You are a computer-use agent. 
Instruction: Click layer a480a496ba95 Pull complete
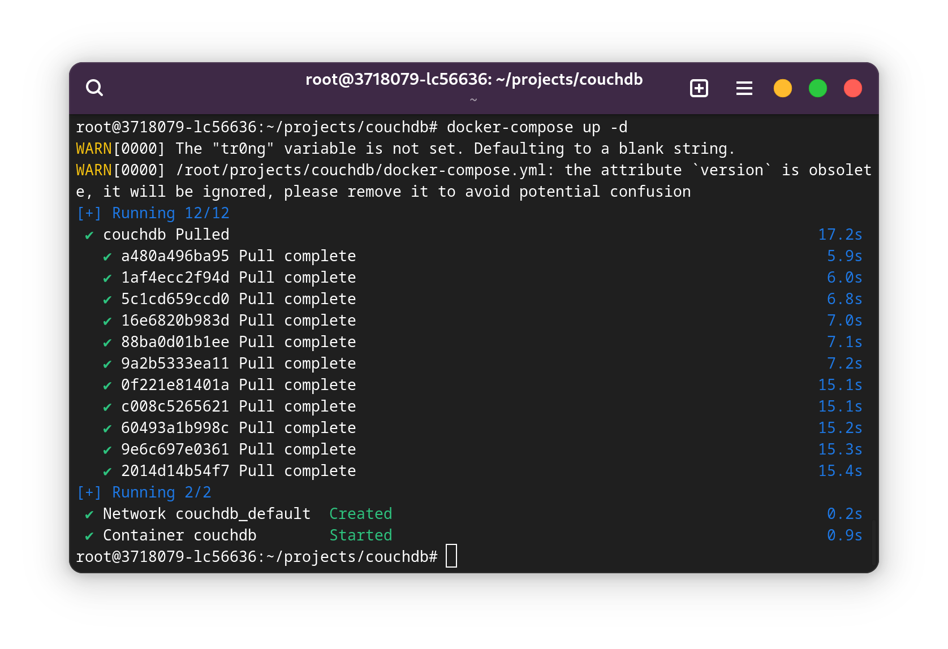coord(229,256)
